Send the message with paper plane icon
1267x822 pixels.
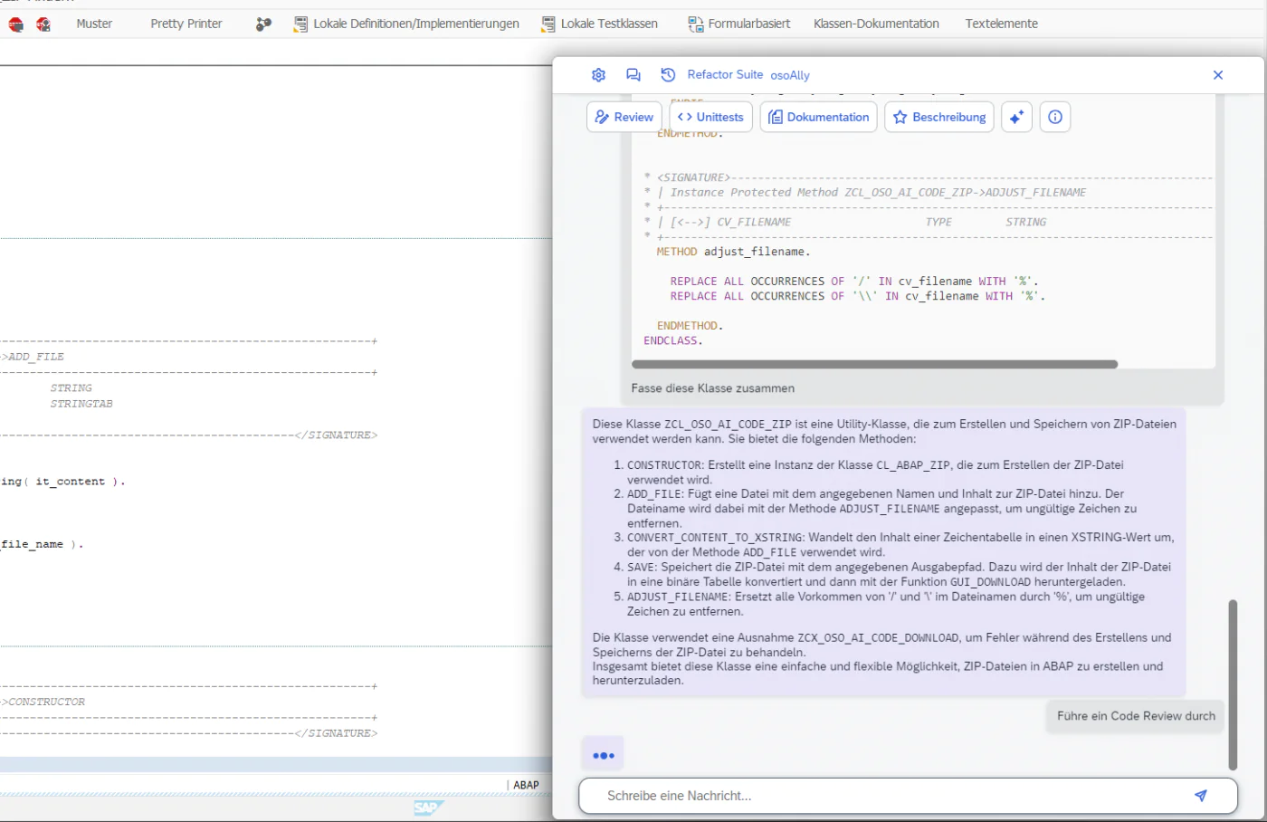[x=1201, y=796]
